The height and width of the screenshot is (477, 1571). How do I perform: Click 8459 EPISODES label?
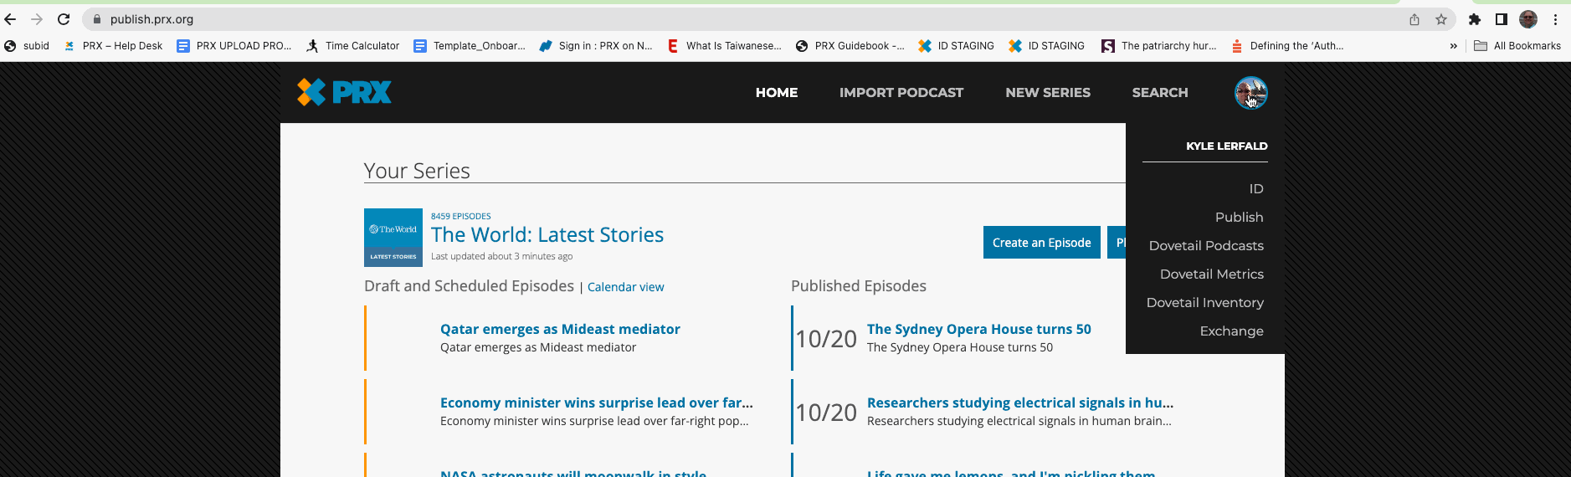pos(460,217)
